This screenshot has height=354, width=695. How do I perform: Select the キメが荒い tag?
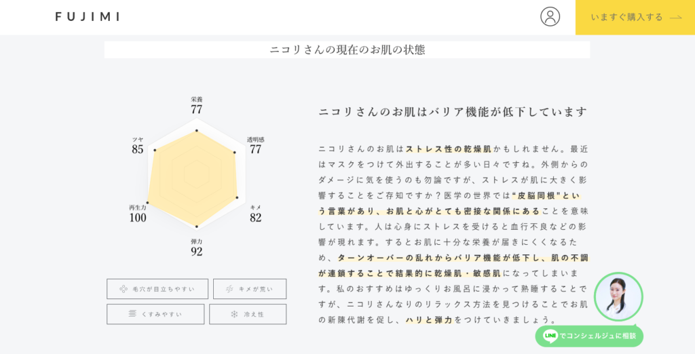pyautogui.click(x=250, y=289)
